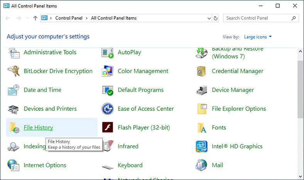Viewport: 304px width, 180px height.
Task: Expand the chevron after Control Panel breadcrumb
Action: click(87, 18)
